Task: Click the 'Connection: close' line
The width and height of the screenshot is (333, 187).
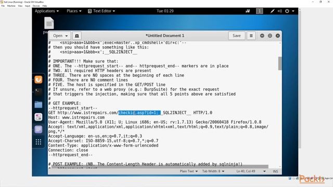Action: 68,150
